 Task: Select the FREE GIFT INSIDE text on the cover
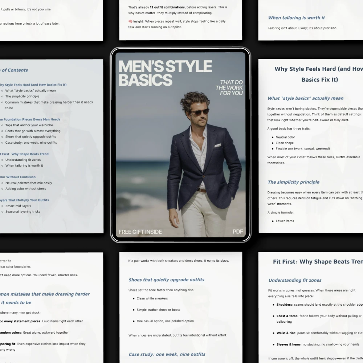tap(140, 232)
